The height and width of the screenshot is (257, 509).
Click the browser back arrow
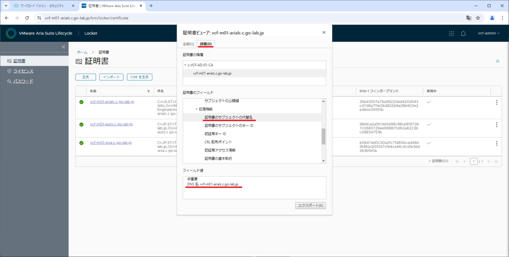tap(6, 18)
